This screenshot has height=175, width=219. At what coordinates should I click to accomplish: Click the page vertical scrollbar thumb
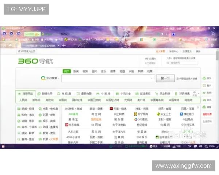pos(217,56)
